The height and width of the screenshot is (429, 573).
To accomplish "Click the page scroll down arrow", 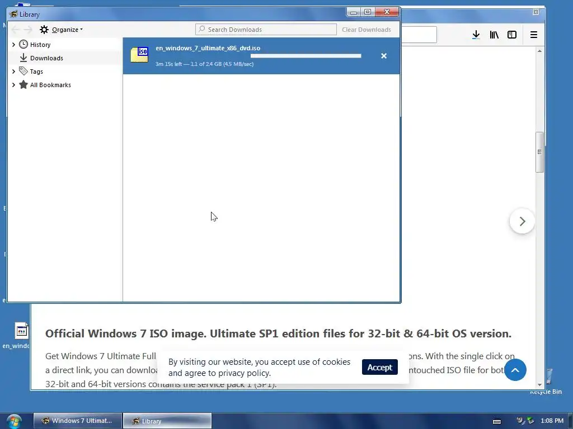I will pyautogui.click(x=539, y=385).
